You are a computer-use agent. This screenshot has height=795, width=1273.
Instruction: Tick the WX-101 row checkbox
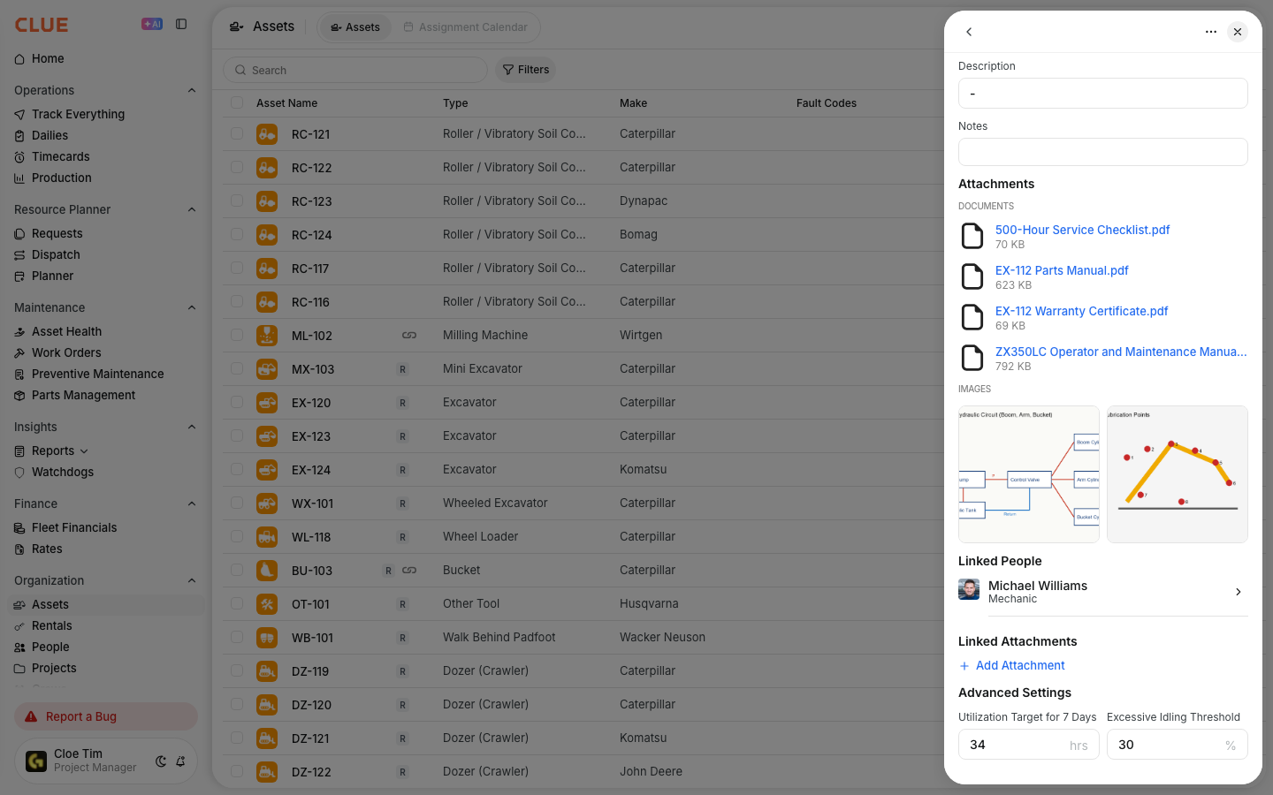click(x=237, y=503)
